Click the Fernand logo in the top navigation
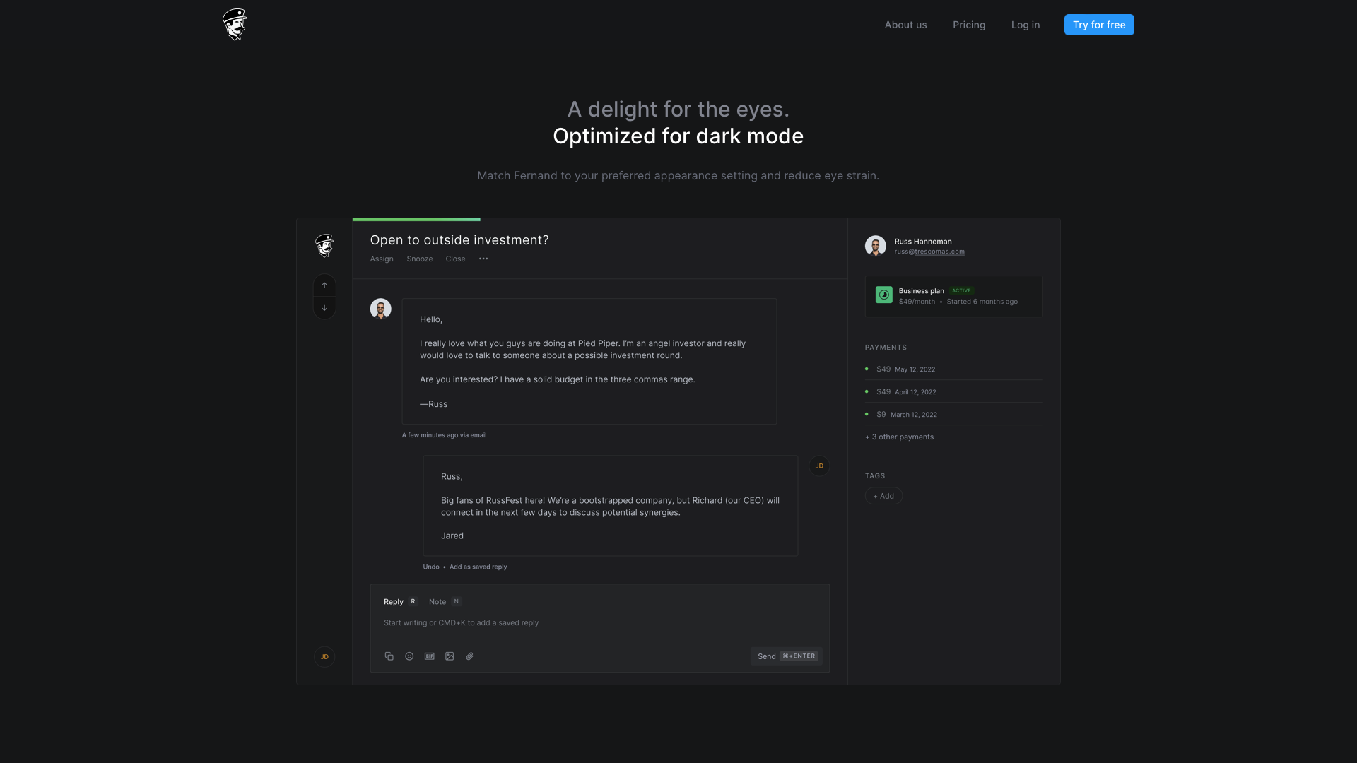The height and width of the screenshot is (763, 1357). coord(235,25)
